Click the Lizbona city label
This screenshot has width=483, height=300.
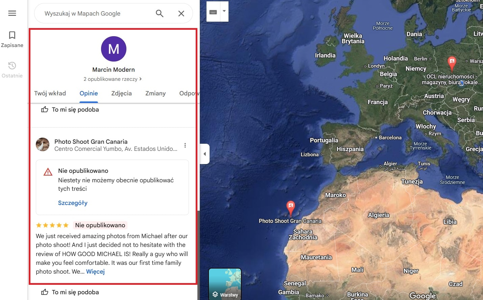coord(310,155)
